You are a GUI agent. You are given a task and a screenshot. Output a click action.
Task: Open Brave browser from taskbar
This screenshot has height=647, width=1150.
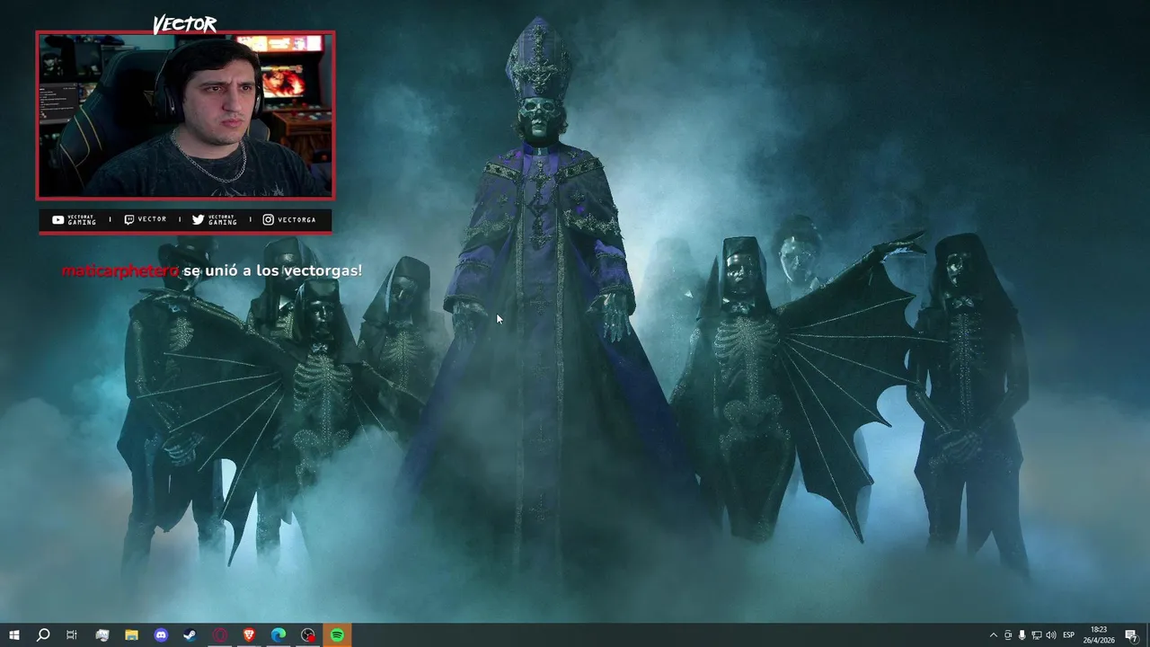pyautogui.click(x=249, y=635)
